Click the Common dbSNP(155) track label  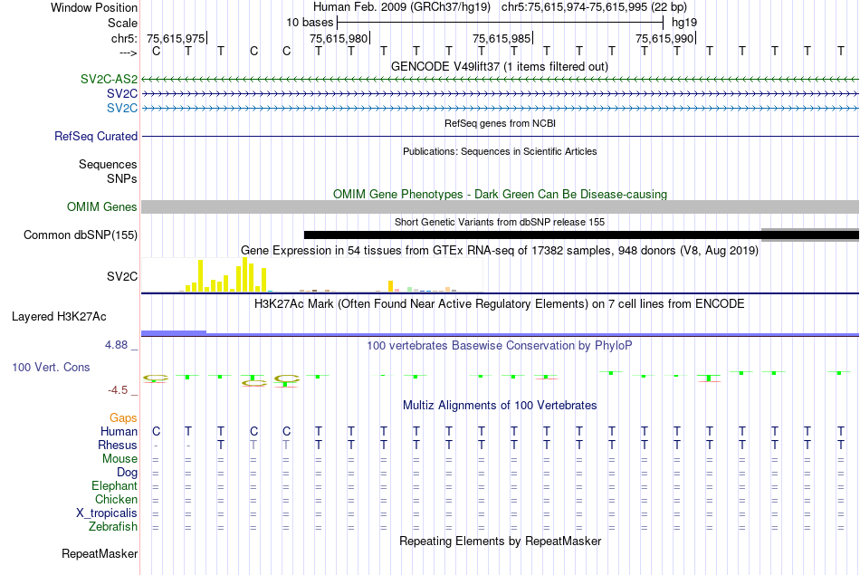(81, 235)
